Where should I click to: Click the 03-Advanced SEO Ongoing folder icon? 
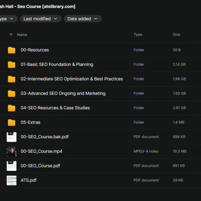(12, 93)
